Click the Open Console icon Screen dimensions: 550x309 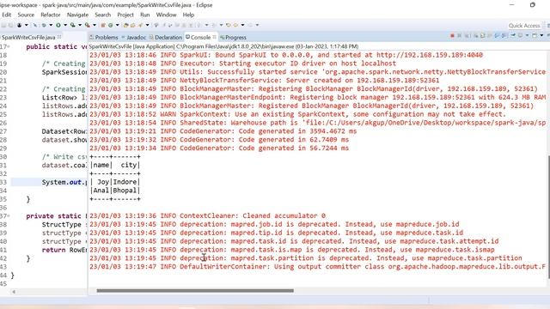click(x=535, y=36)
